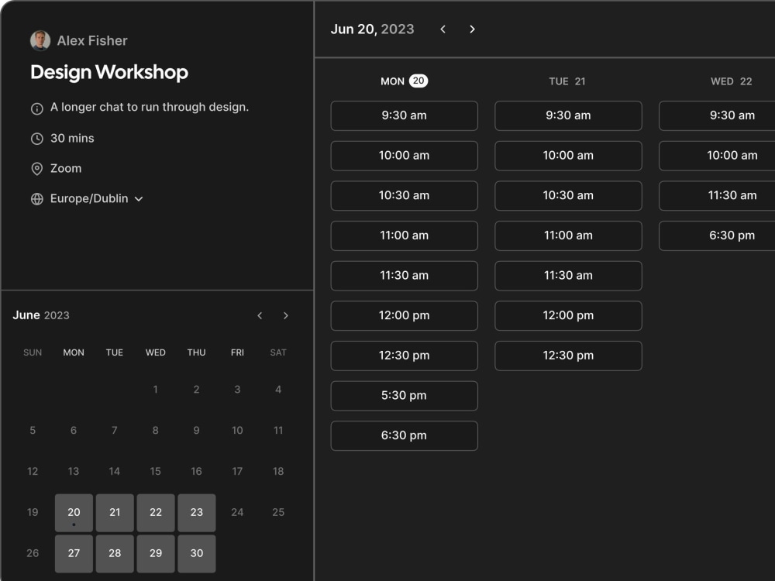Book the Monday 10:00 am slot
This screenshot has height=581, width=775.
[x=405, y=156]
